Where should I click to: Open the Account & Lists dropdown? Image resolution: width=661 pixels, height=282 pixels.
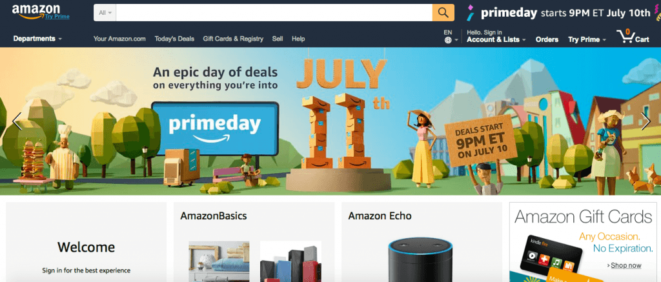click(x=496, y=39)
